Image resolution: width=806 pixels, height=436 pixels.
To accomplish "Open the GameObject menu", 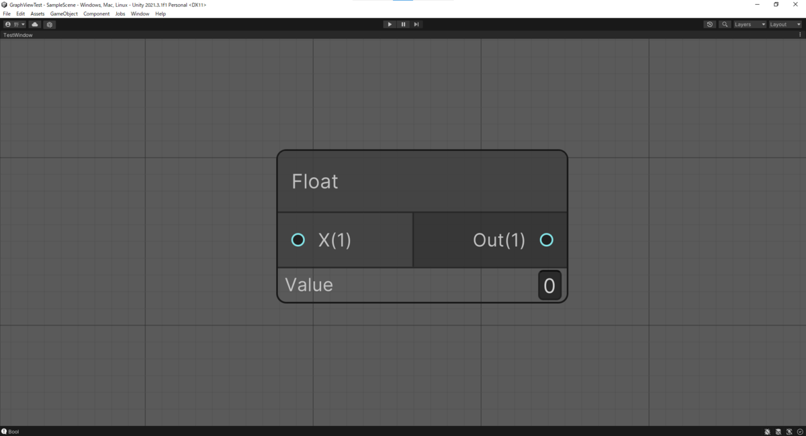I will 63,13.
